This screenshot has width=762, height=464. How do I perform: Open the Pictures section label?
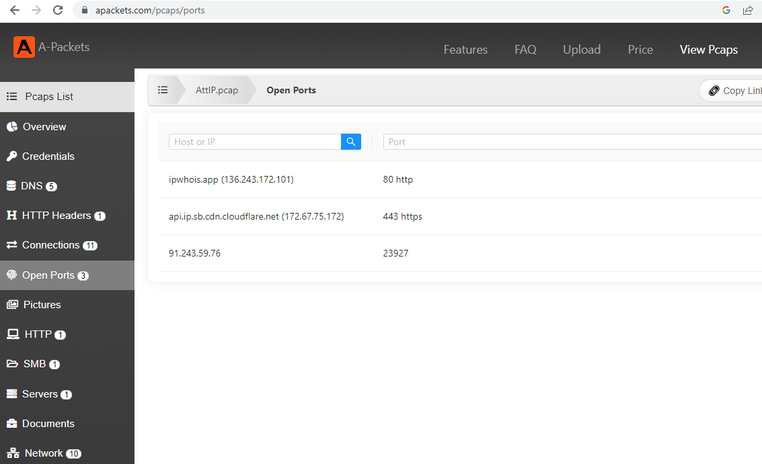tap(42, 305)
